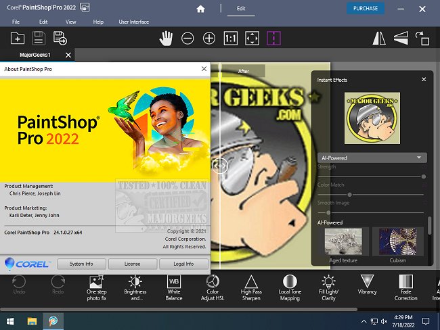Image resolution: width=440 pixels, height=330 pixels.
Task: Open the White Balance adjustment
Action: [174, 287]
